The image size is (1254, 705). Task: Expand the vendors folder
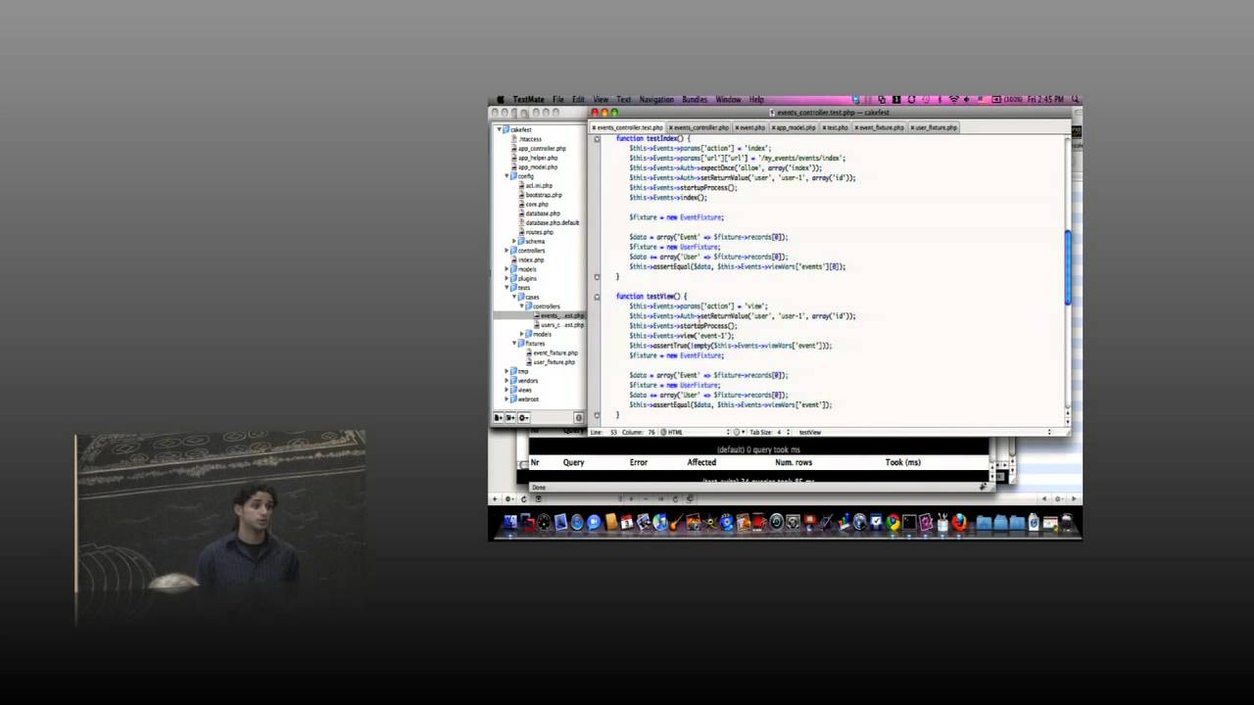click(x=507, y=381)
